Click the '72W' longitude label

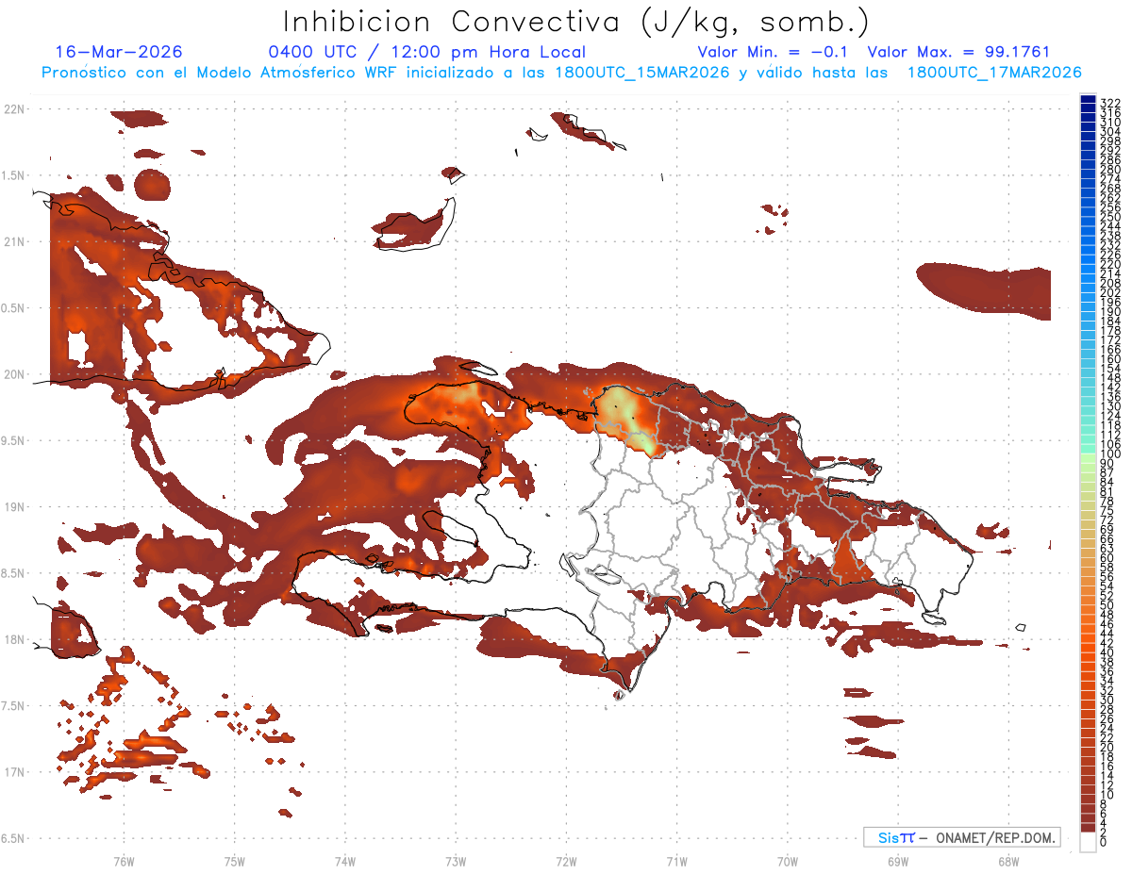coord(566,861)
